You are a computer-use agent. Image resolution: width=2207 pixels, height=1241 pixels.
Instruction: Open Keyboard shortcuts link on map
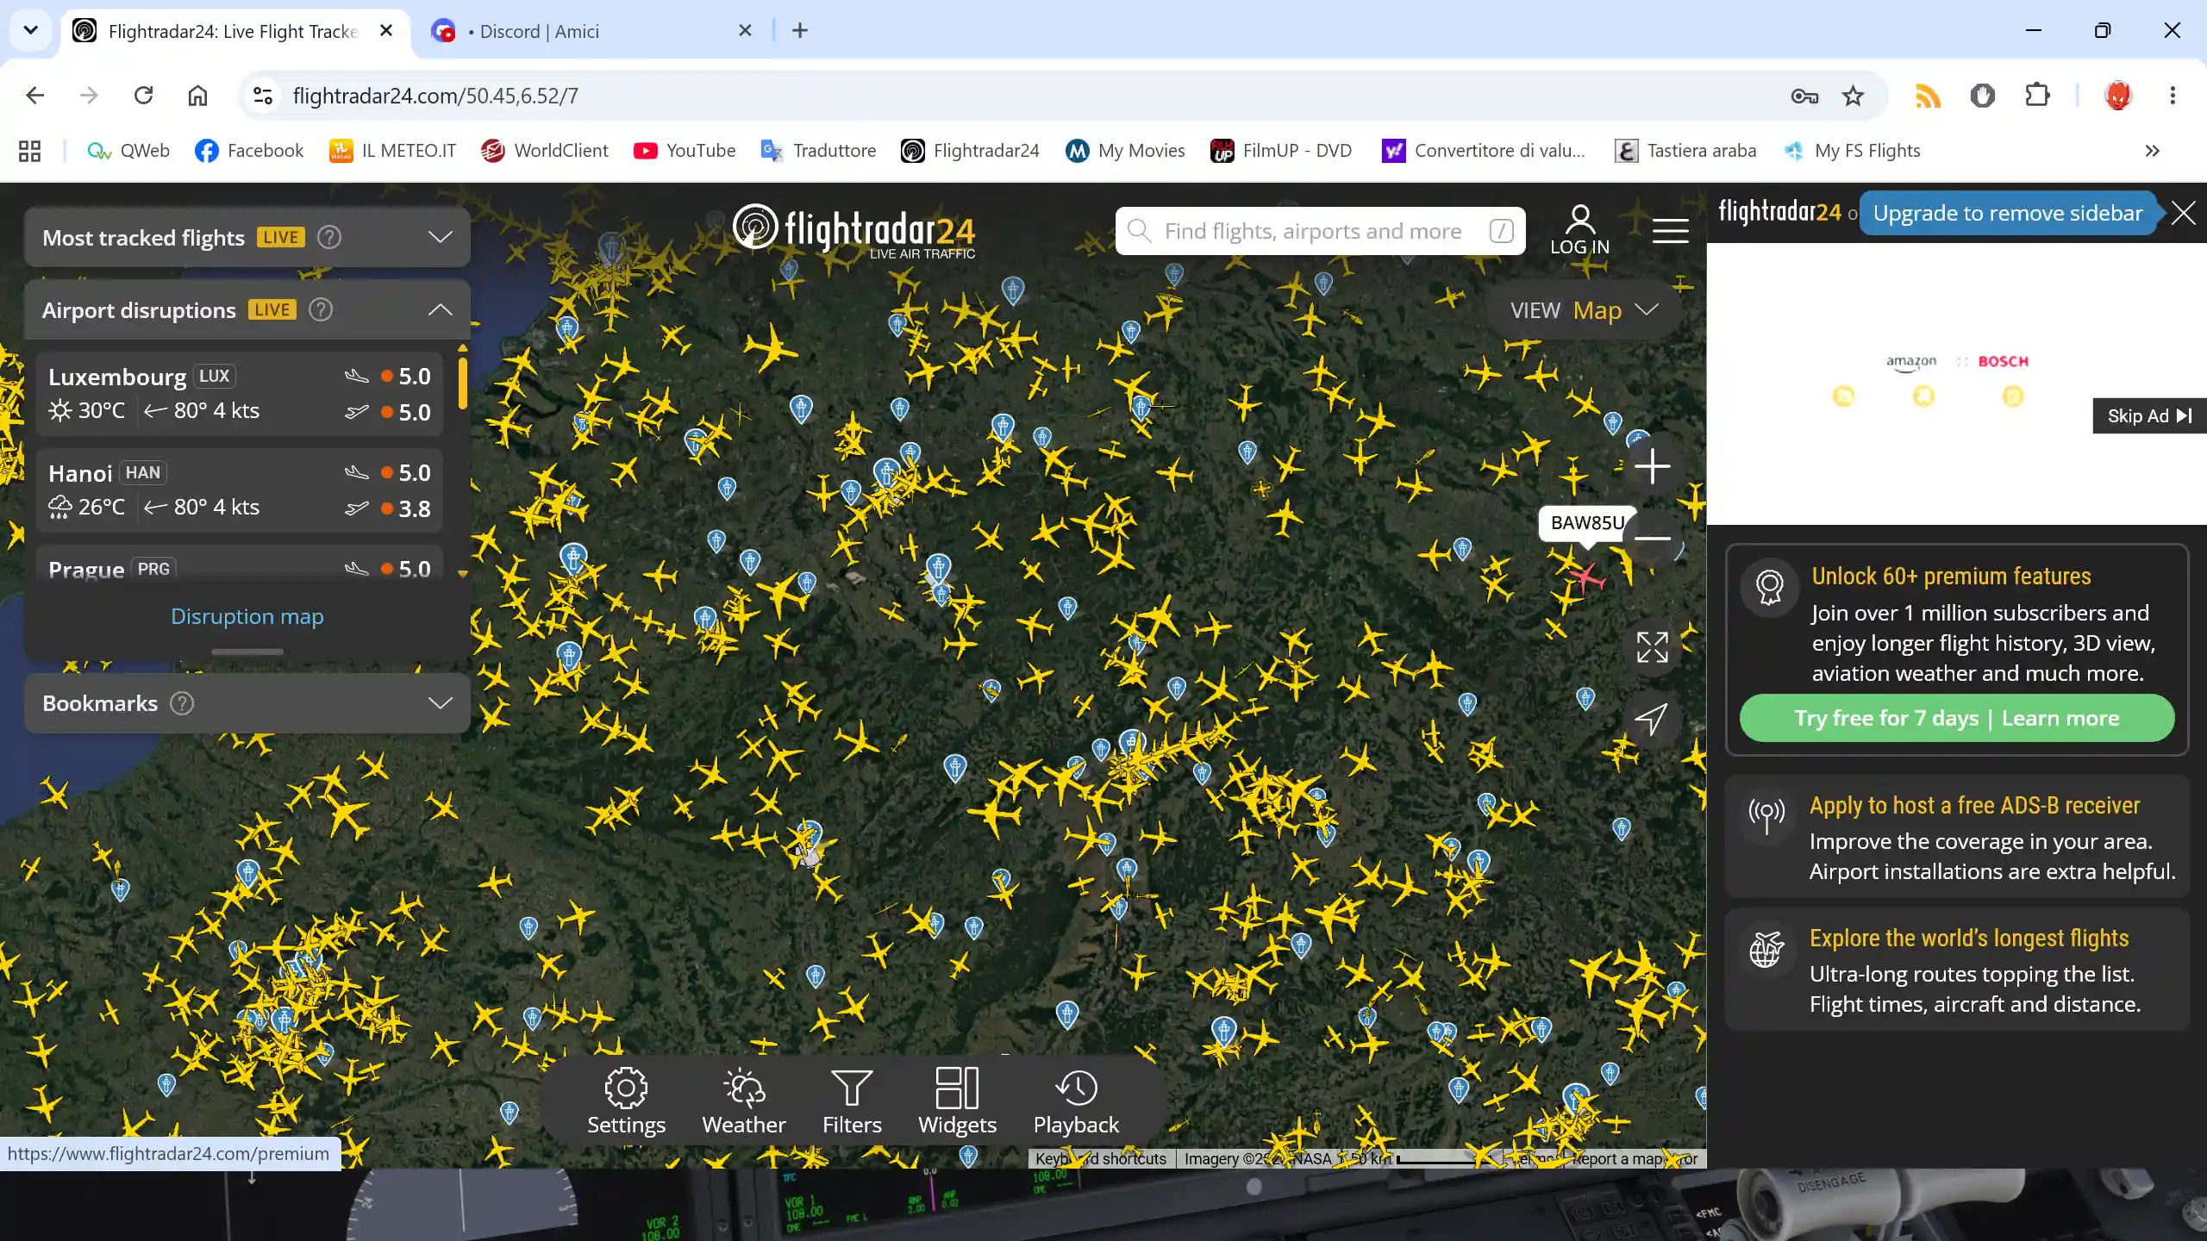coord(1100,1159)
